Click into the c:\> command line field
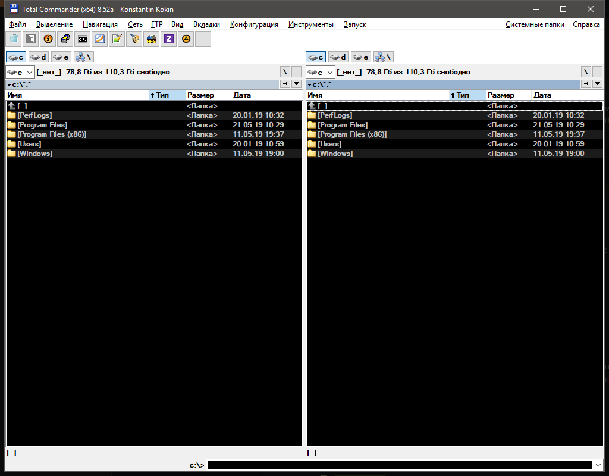609x476 pixels. pyautogui.click(x=399, y=465)
